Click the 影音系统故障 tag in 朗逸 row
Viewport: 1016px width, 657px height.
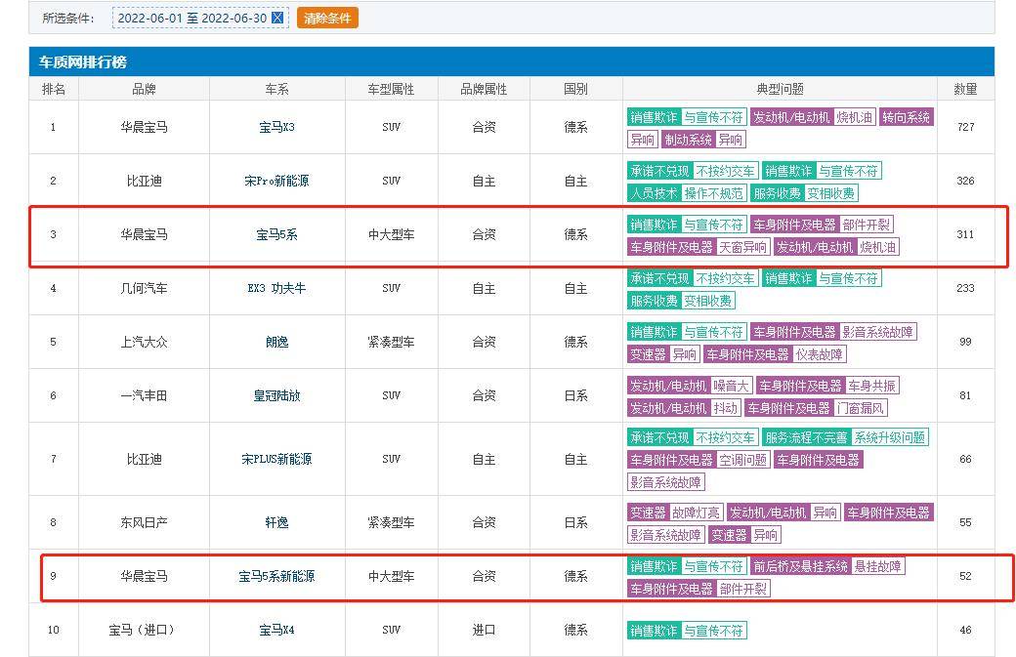878,333
